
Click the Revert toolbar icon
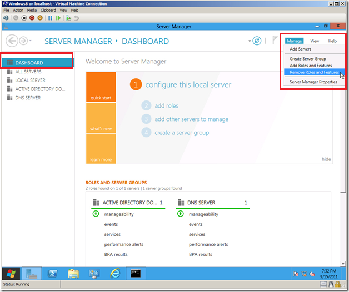point(76,18)
